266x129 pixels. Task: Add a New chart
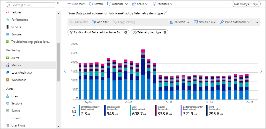click(76, 4)
